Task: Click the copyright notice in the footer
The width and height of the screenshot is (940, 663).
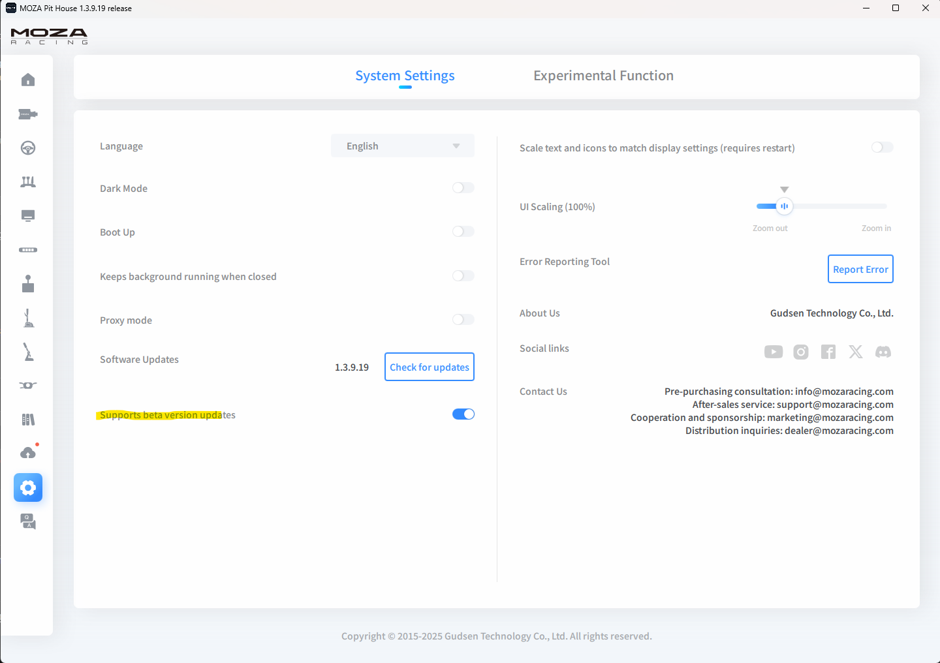Action: coord(497,636)
